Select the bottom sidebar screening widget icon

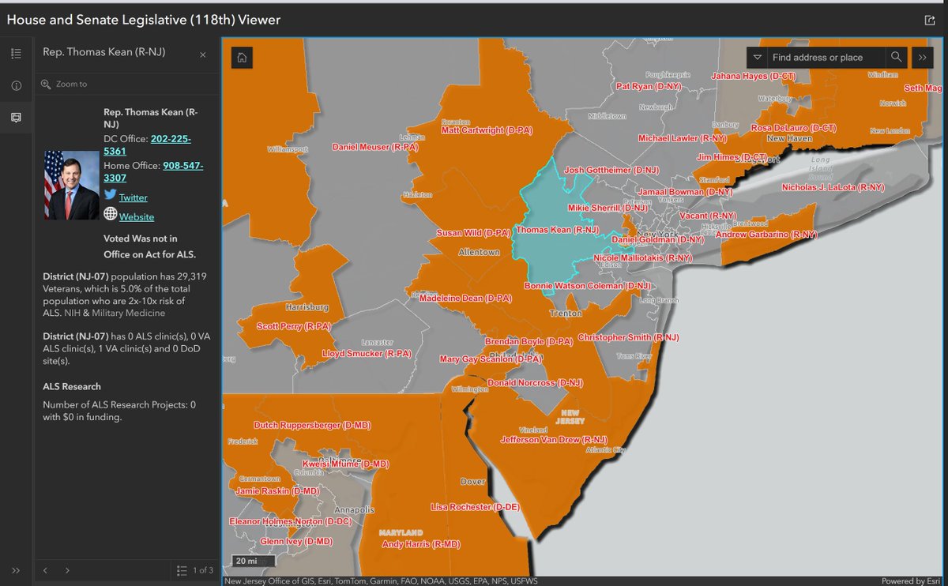[x=15, y=117]
